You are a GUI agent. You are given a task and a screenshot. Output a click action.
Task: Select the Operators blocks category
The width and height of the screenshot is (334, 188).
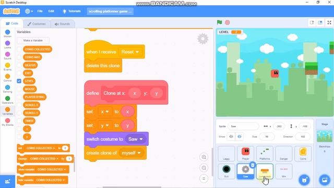7,100
